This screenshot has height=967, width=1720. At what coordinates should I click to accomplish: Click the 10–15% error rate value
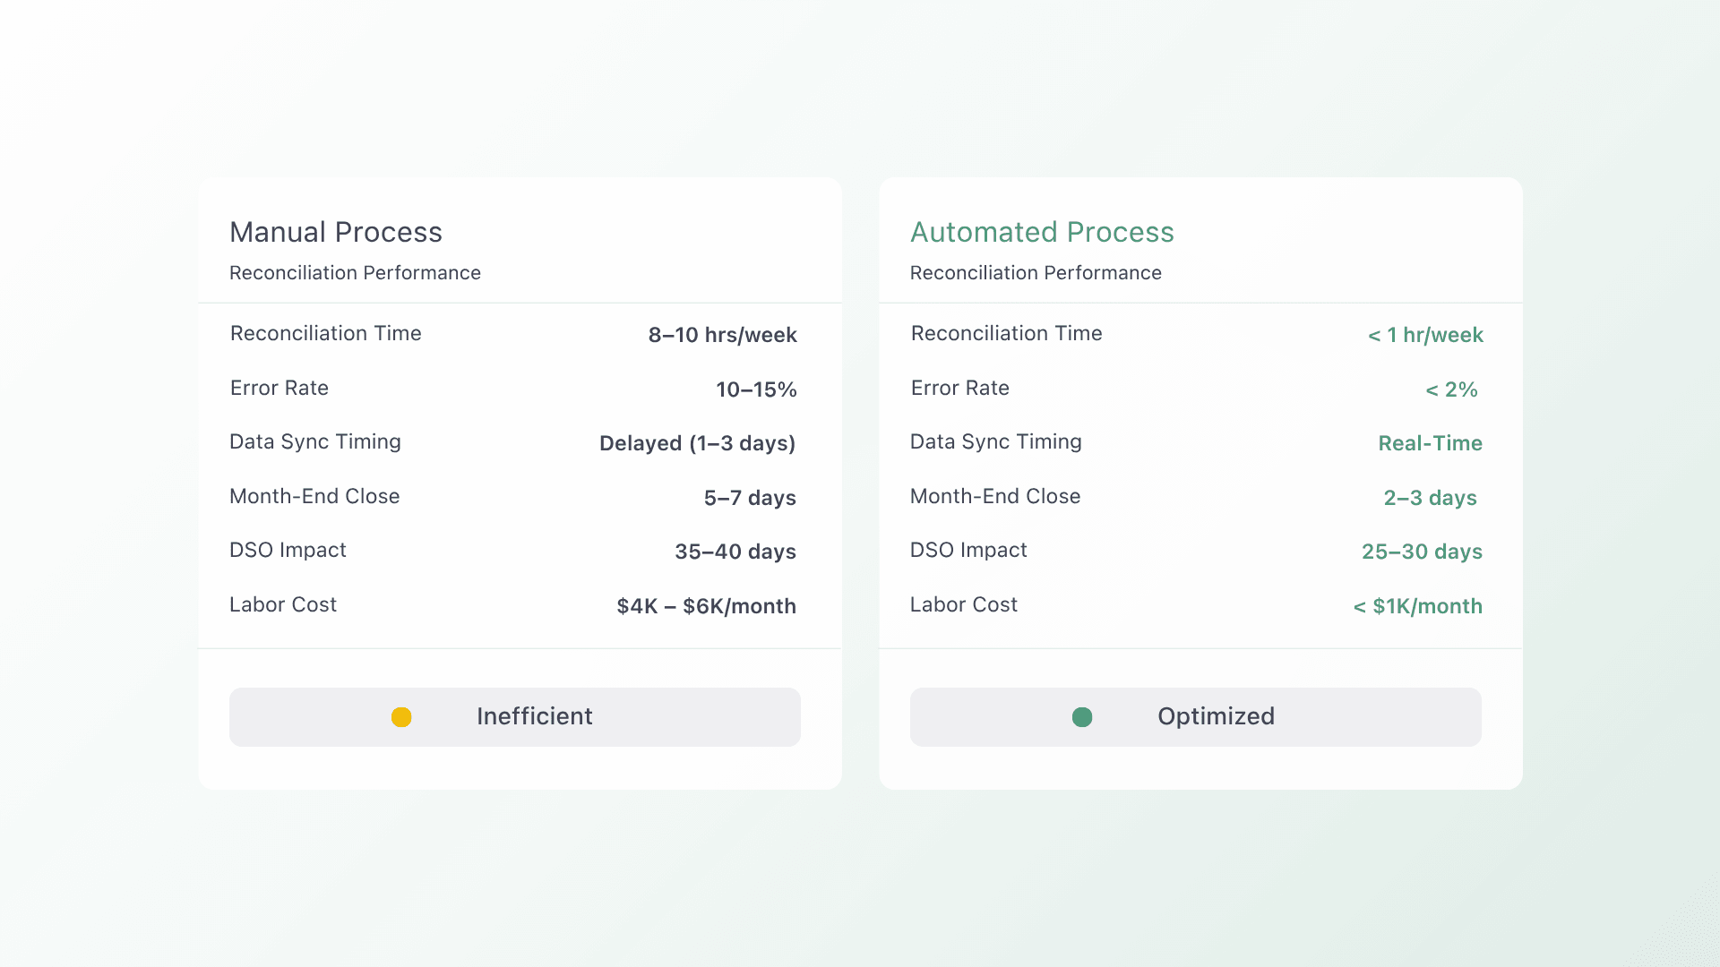(x=756, y=389)
